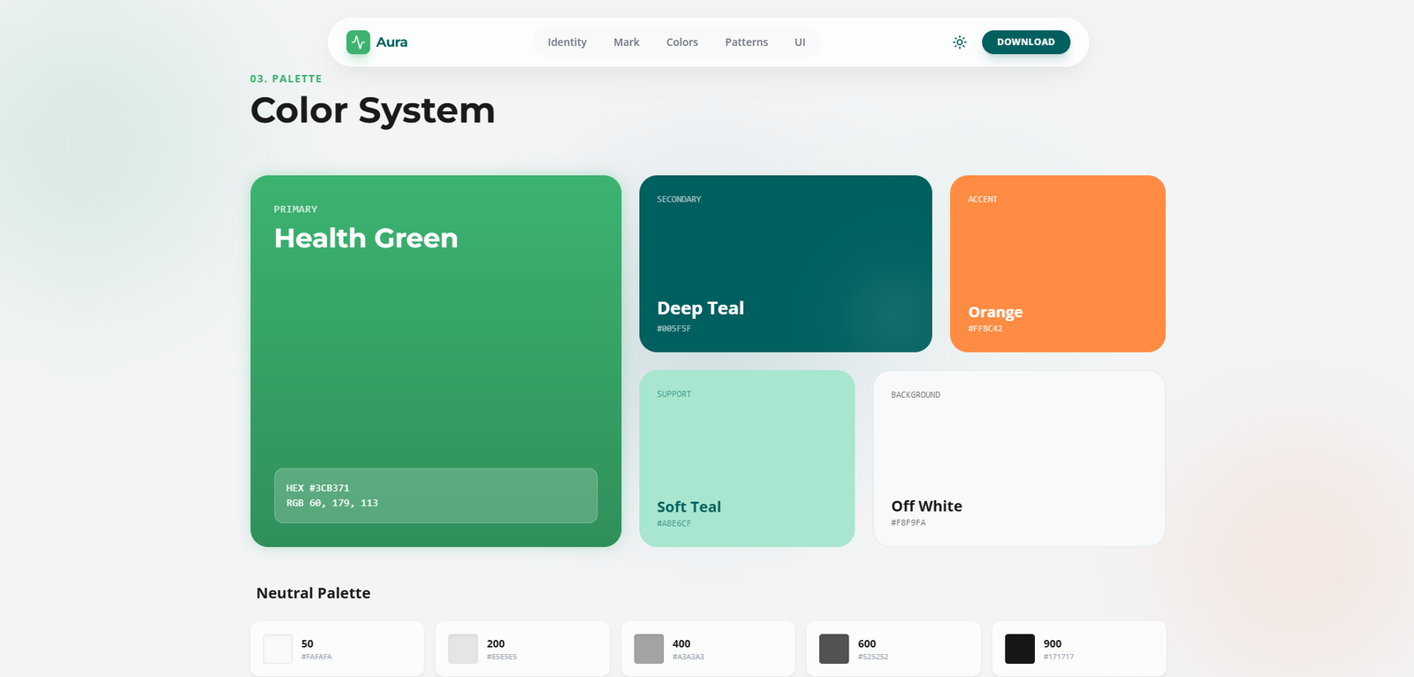The height and width of the screenshot is (677, 1414).
Task: Click the 03. PALETTE section label
Action: 286,79
